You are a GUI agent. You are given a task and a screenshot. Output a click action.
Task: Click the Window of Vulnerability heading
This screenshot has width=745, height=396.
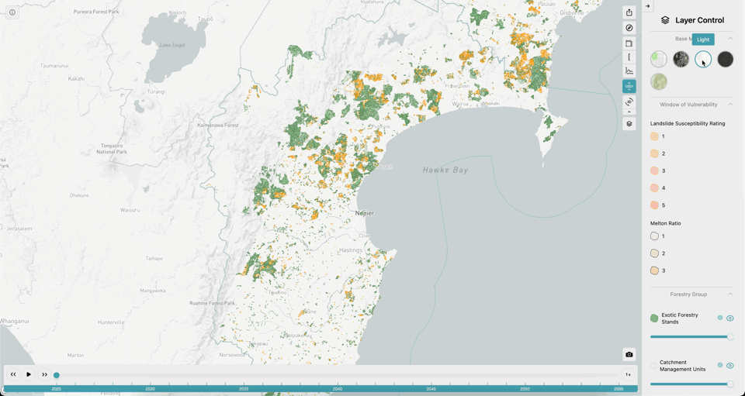click(x=688, y=105)
